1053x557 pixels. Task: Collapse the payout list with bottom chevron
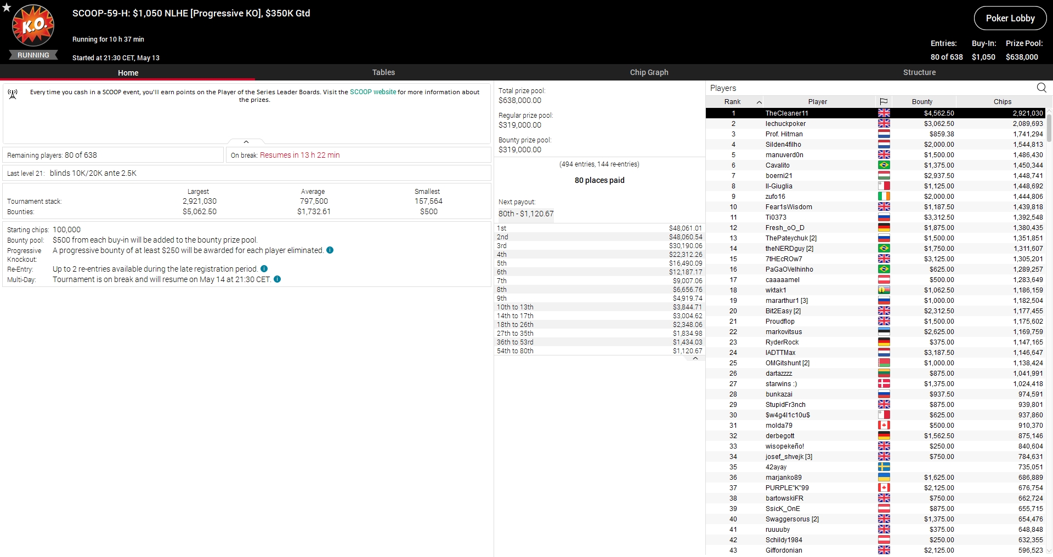[x=695, y=358]
